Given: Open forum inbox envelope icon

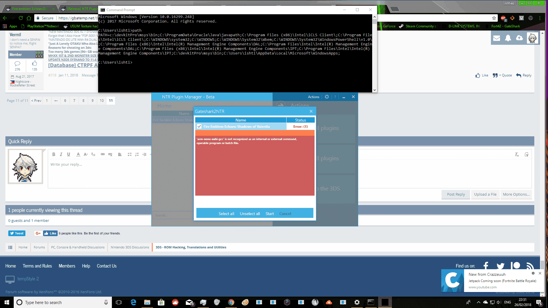Looking at the screenshot, I should pos(497,38).
